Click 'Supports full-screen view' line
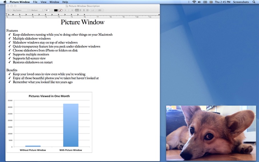The image size is (259, 162). tap(29, 58)
